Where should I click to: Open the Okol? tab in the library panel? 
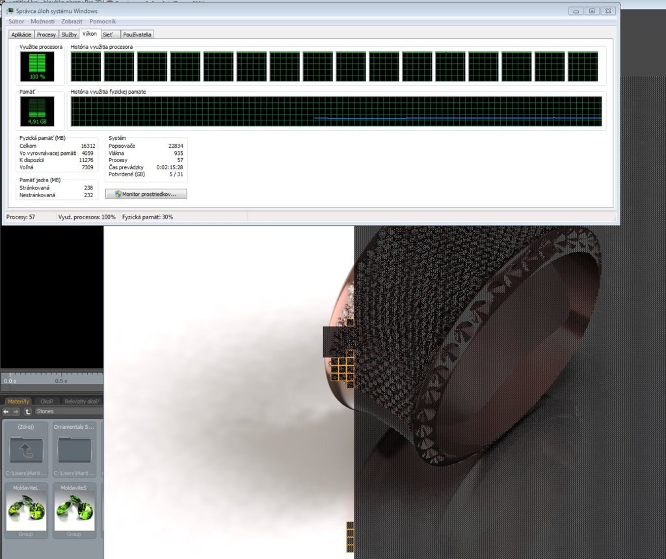(x=47, y=402)
